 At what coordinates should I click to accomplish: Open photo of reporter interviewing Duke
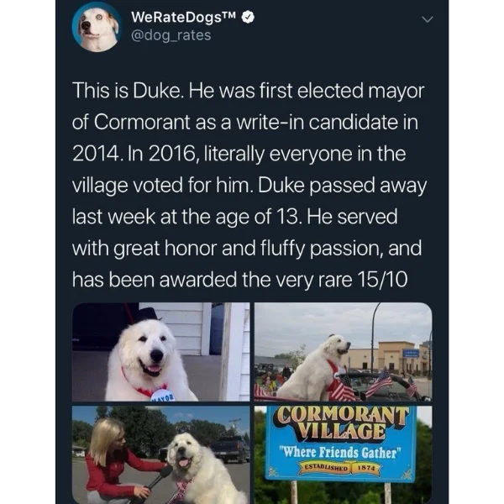click(160, 454)
